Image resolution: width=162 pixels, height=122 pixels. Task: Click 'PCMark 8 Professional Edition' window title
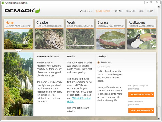16,3
